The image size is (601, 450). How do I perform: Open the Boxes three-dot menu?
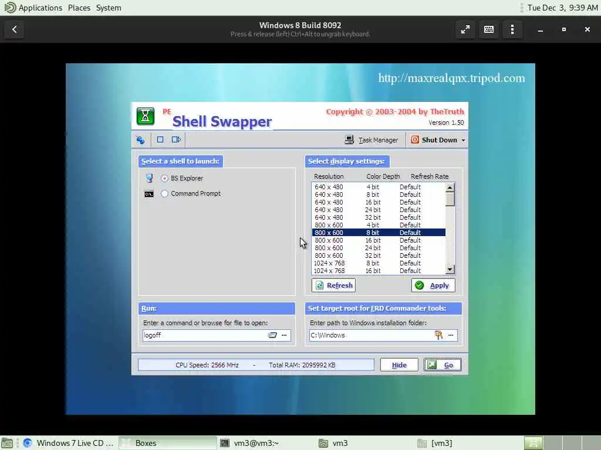point(512,29)
